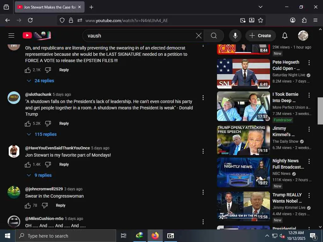Click the Windows taskbar search box
The image size is (323, 242).
66,236
